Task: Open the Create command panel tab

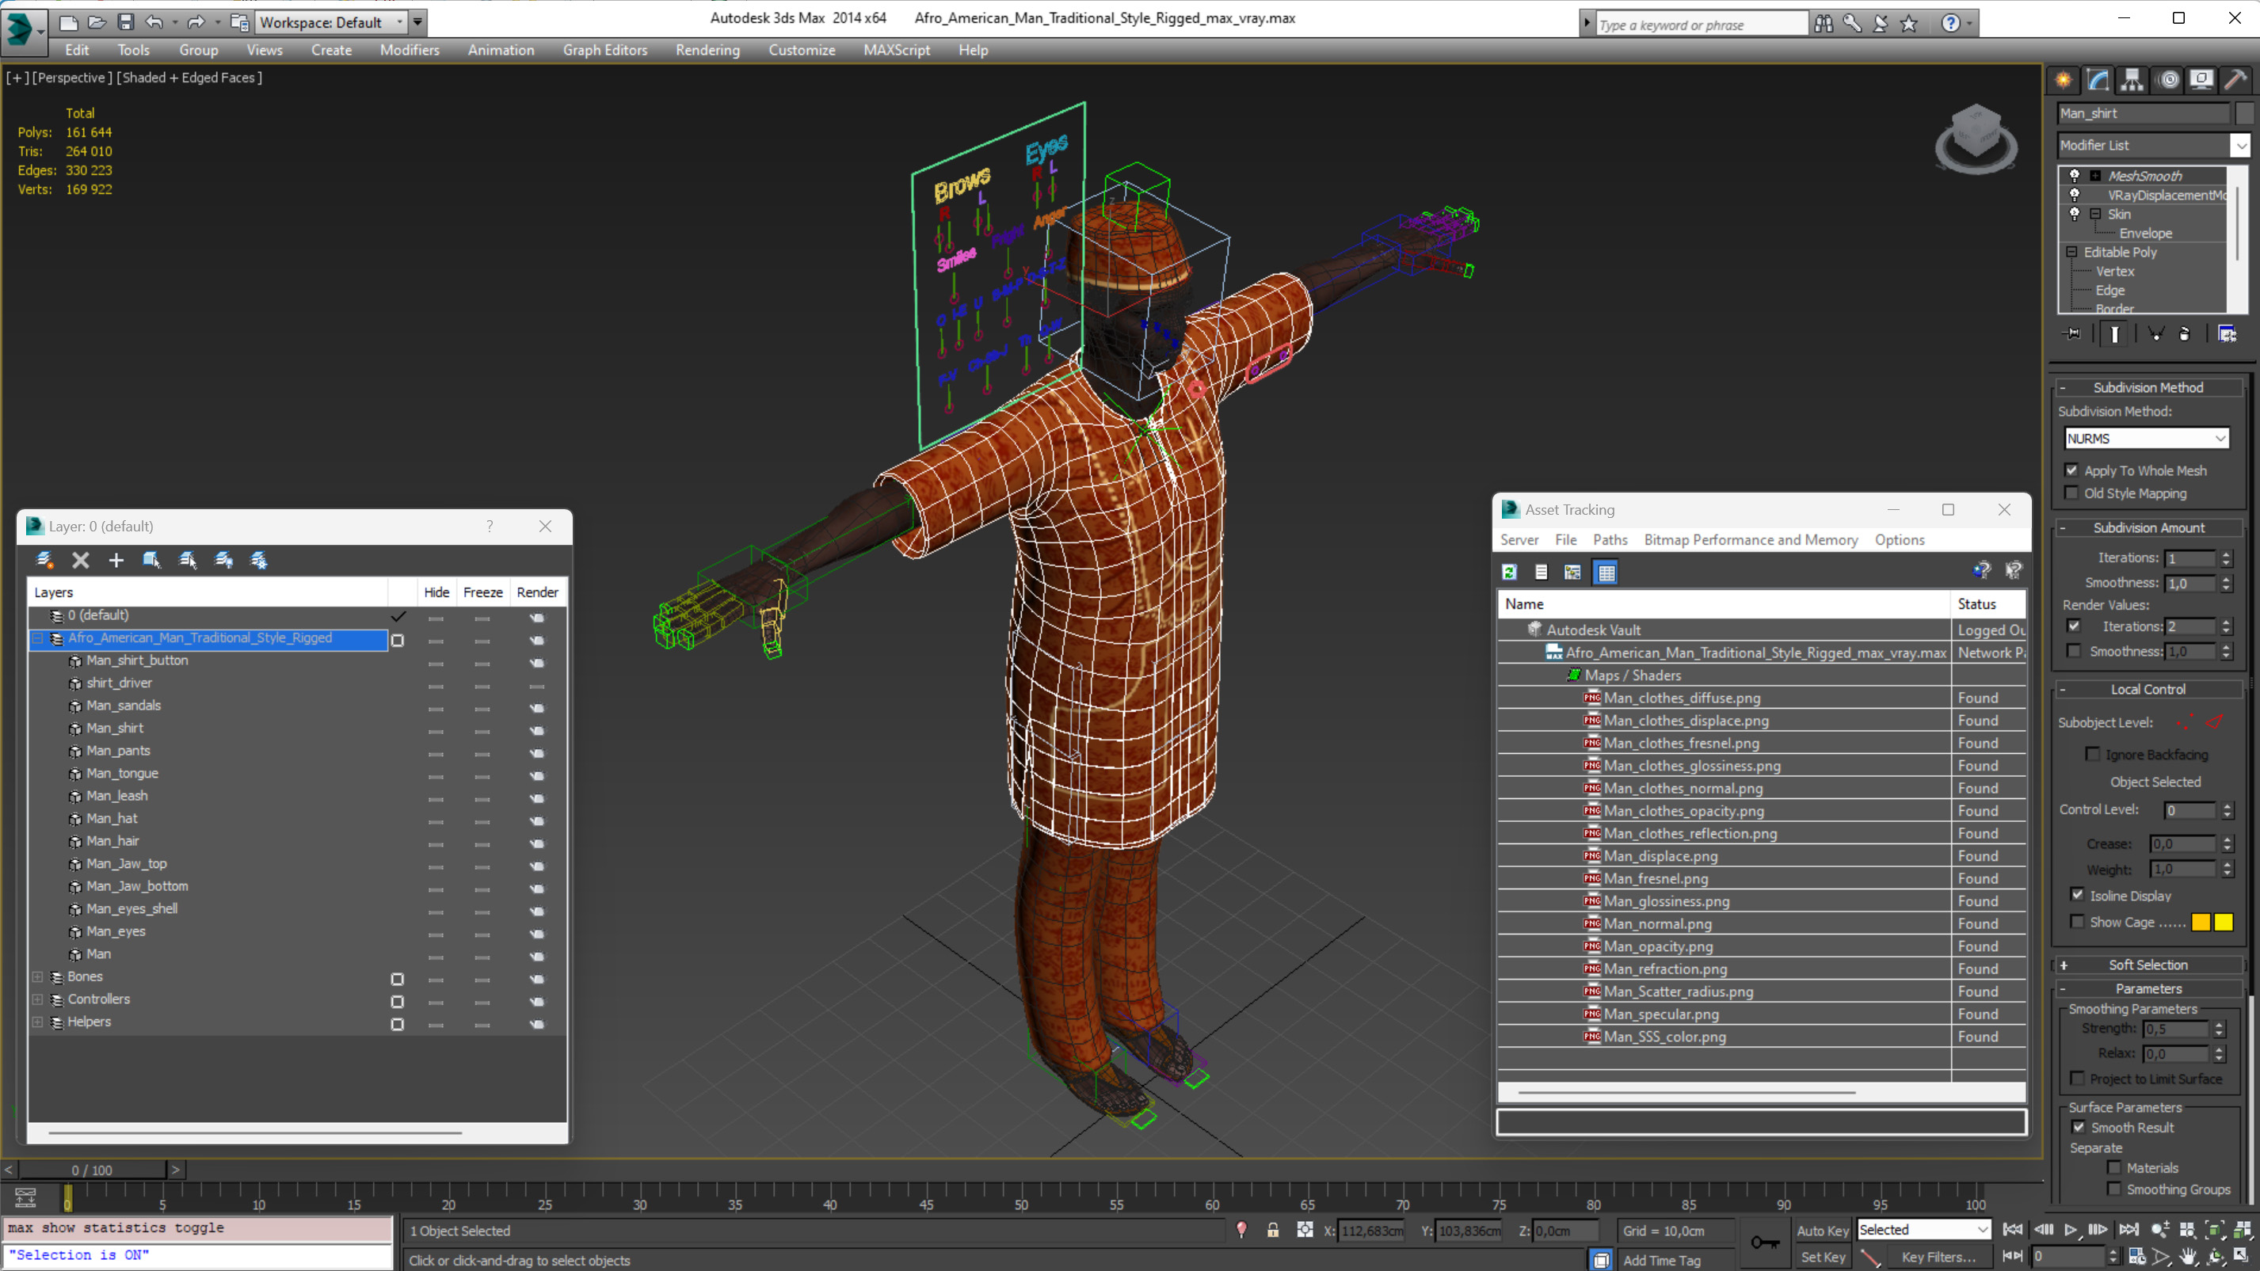Action: pyautogui.click(x=2064, y=80)
